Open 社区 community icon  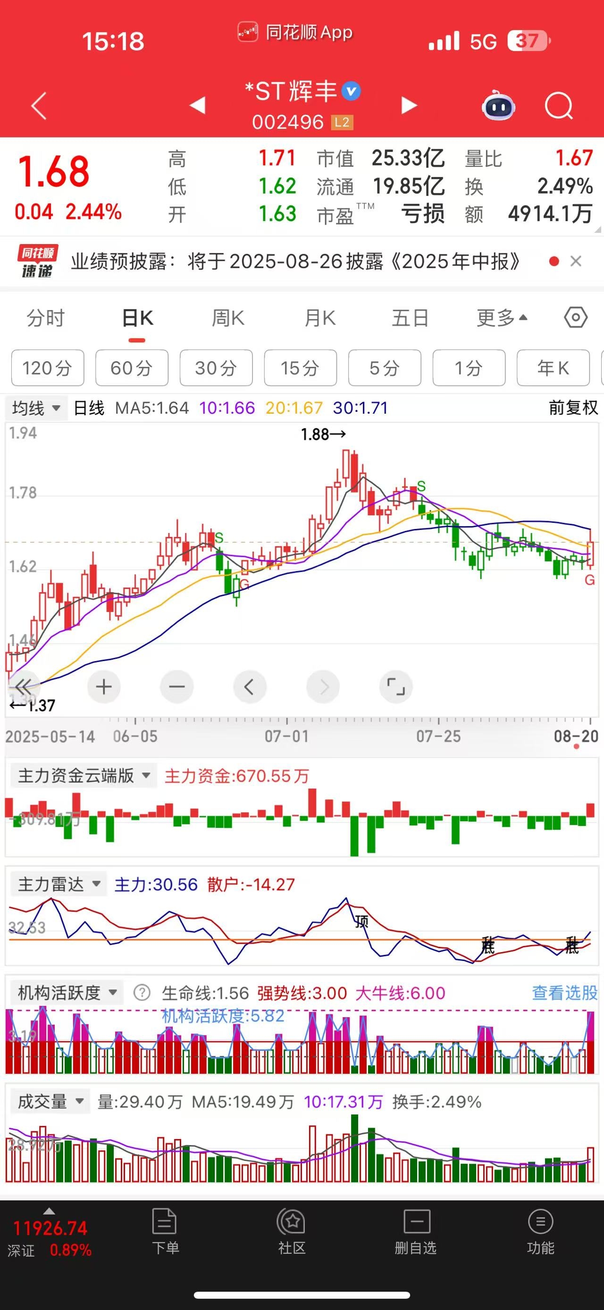tap(292, 1231)
